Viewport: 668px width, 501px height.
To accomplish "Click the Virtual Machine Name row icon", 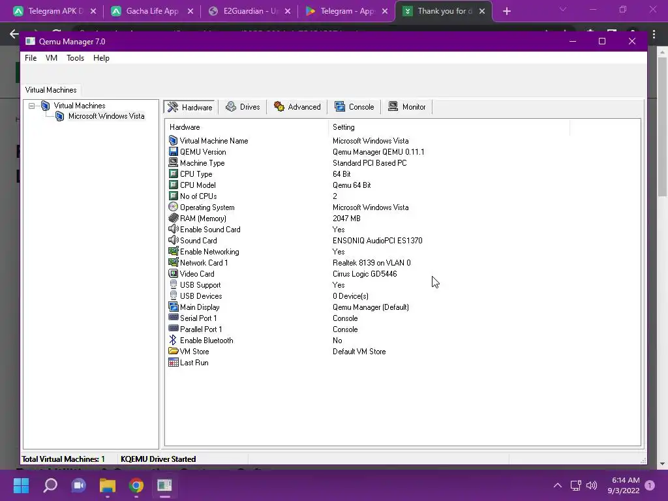I will coord(173,141).
